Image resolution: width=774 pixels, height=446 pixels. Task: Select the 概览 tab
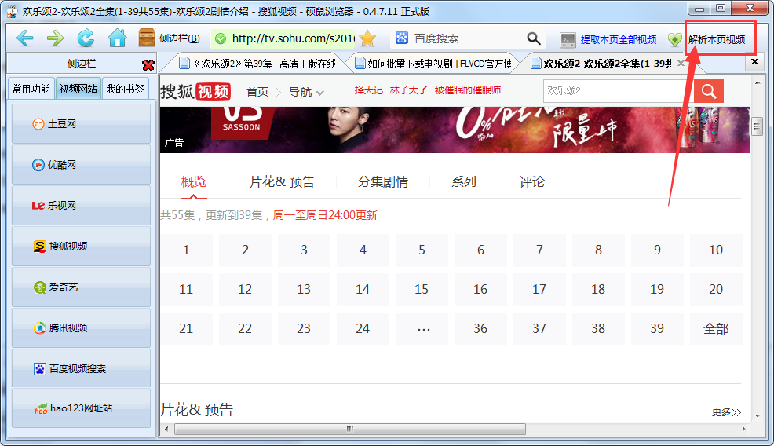[193, 181]
